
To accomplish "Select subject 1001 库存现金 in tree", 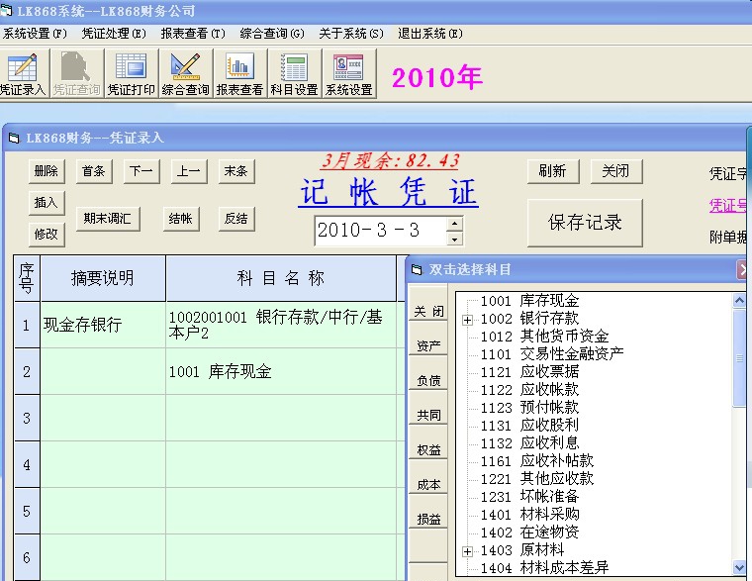I will tap(530, 301).
